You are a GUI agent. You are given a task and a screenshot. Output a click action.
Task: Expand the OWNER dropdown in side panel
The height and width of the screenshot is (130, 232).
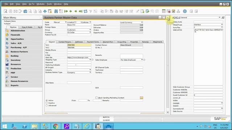click(222, 103)
